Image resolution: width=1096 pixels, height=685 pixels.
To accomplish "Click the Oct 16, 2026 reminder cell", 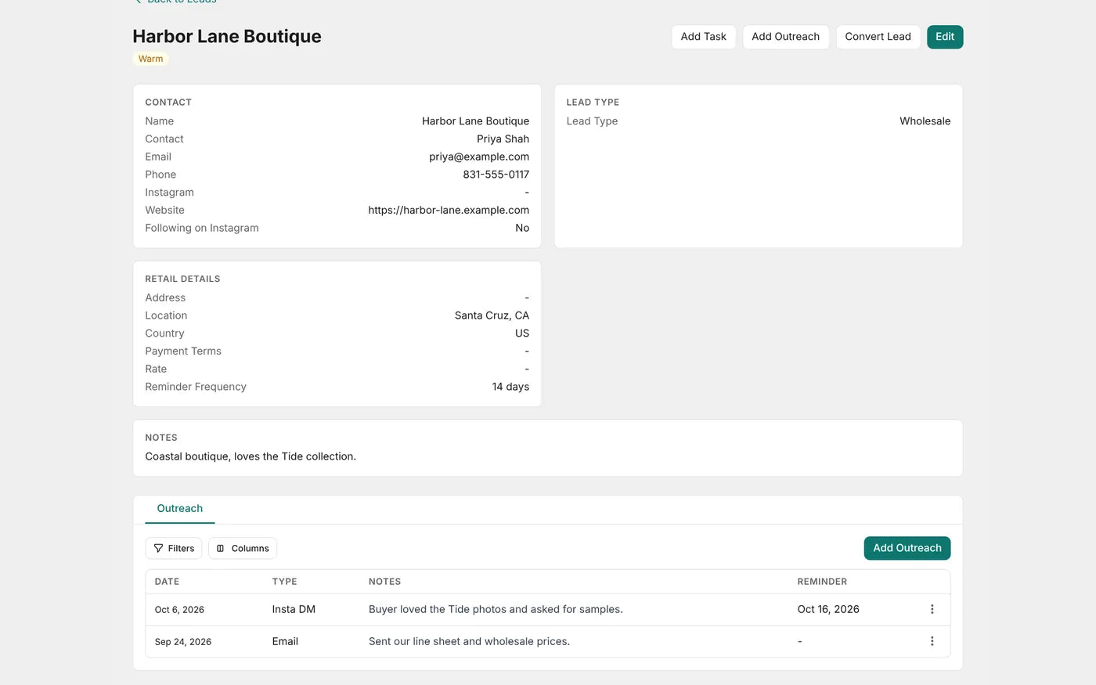I will [828, 609].
